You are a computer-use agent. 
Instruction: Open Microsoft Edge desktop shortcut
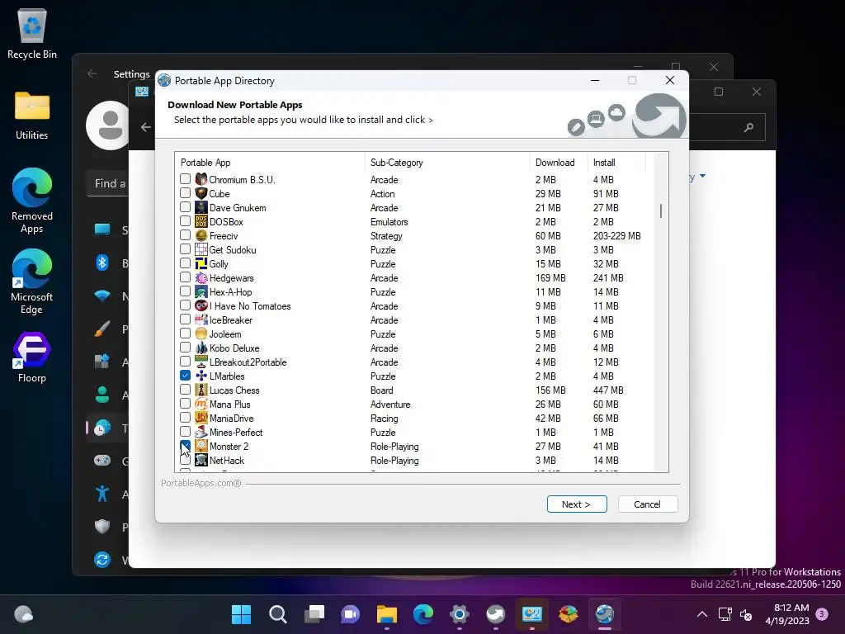(32, 282)
